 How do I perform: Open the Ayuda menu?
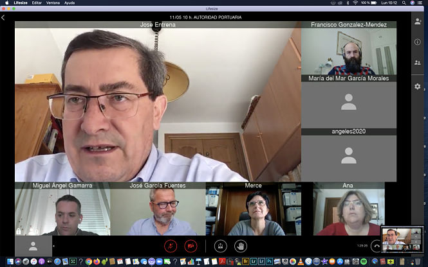[x=70, y=3]
